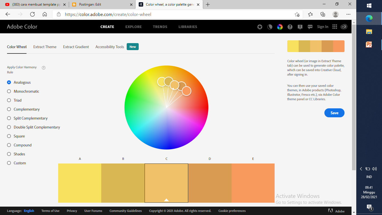Select color swatch A yellow

pyautogui.click(x=80, y=183)
